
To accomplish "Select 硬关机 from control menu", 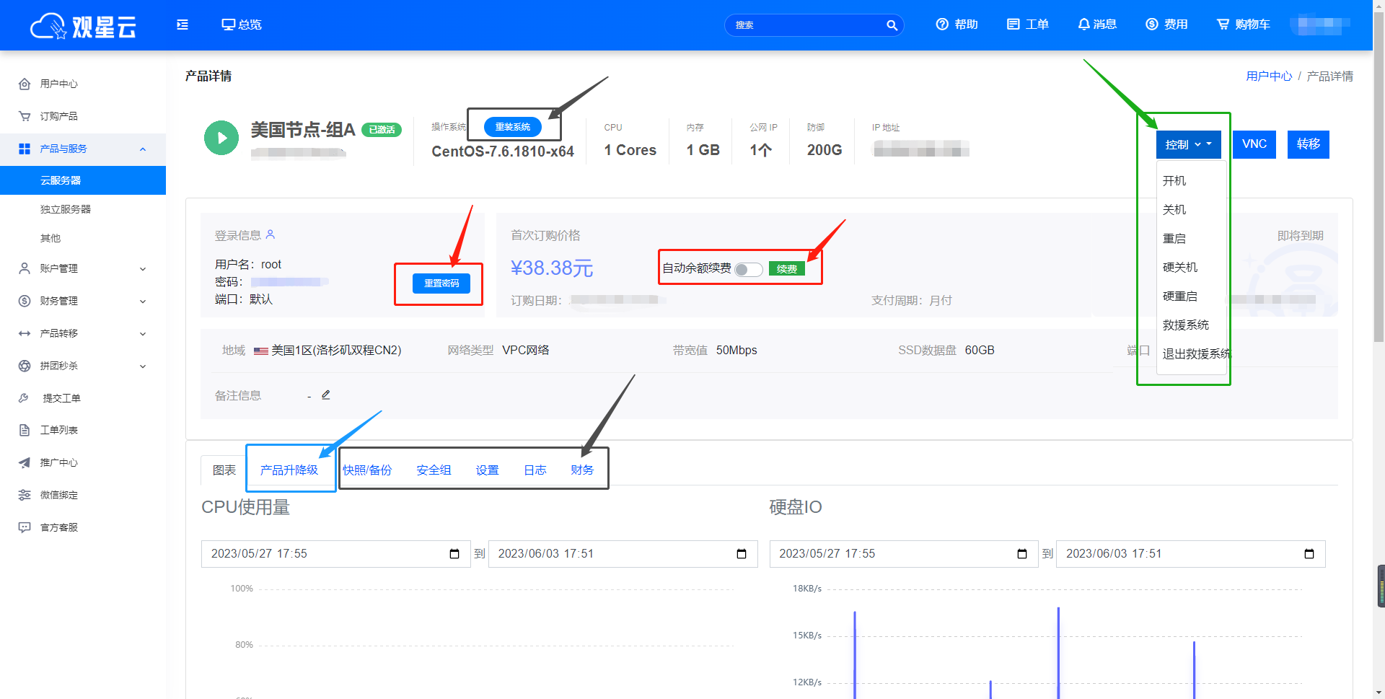I will tap(1180, 267).
